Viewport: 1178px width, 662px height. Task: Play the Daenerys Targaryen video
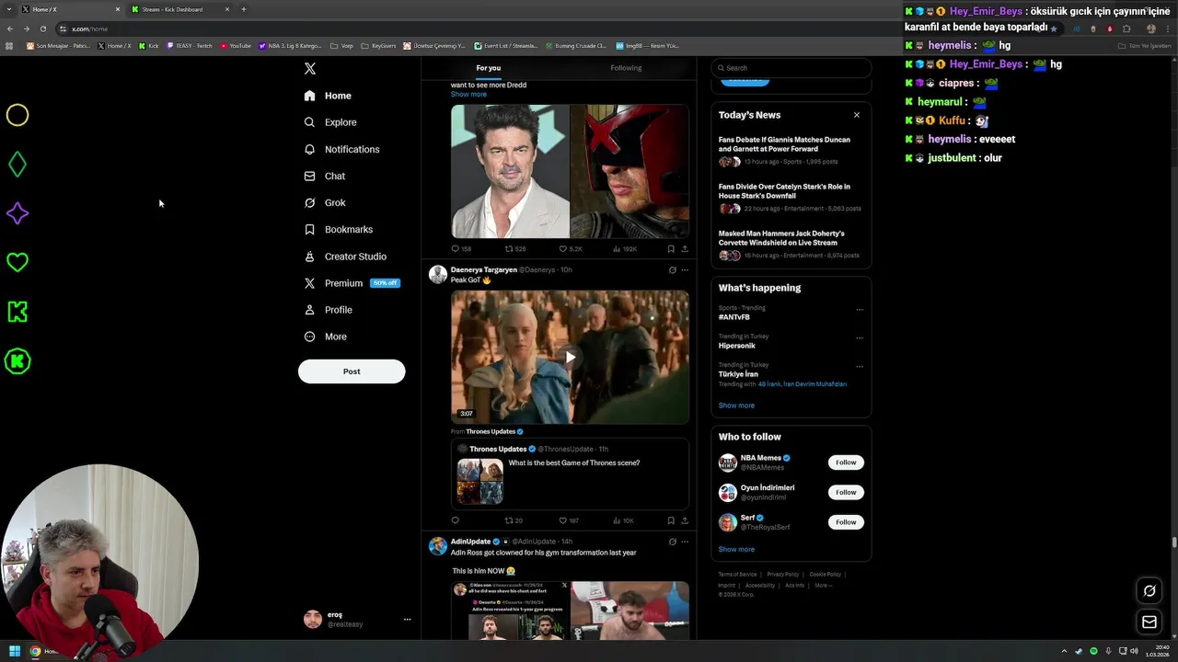point(570,358)
